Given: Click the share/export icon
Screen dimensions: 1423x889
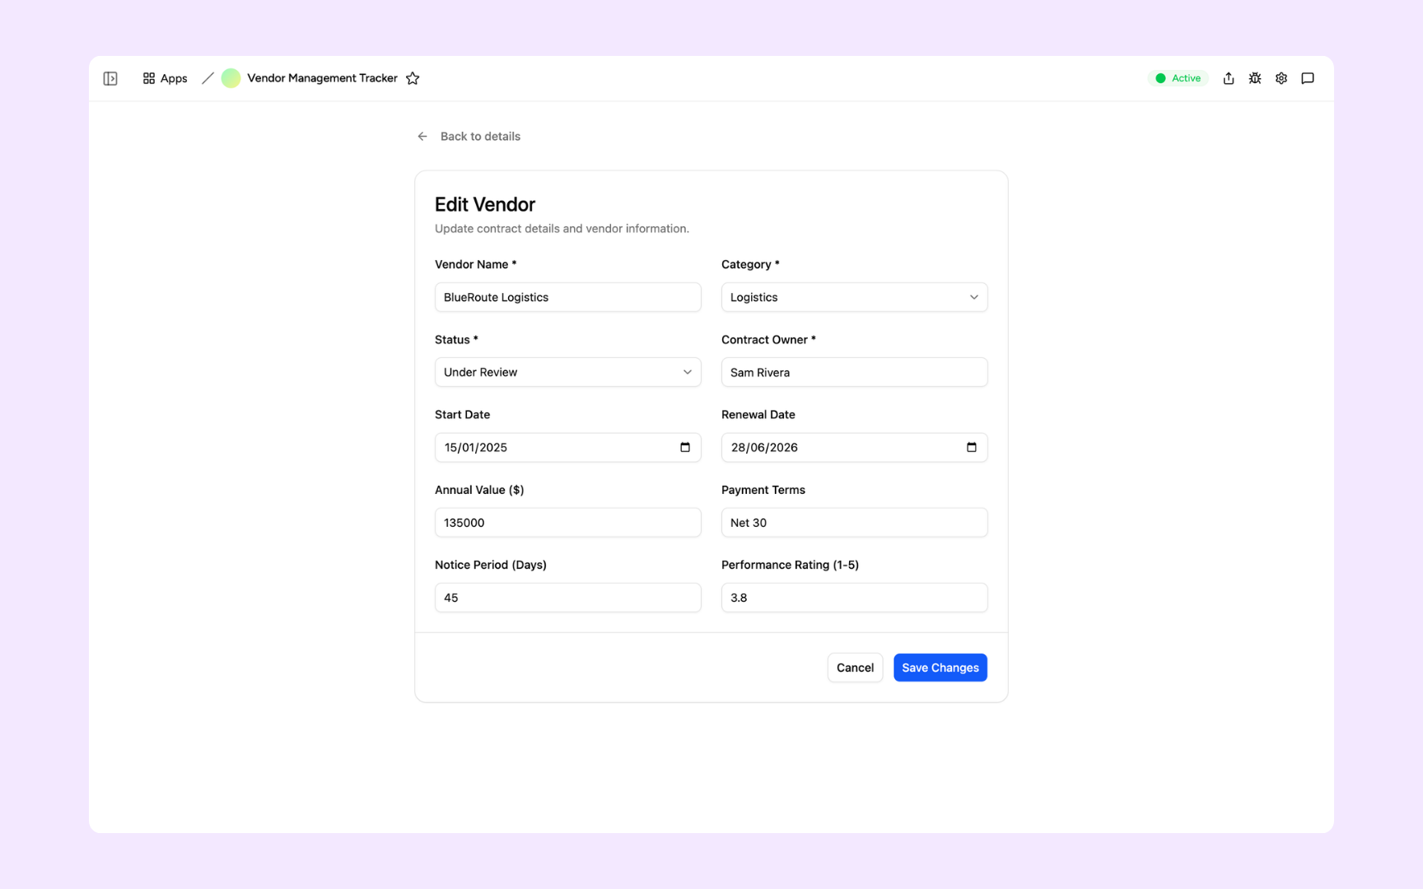Looking at the screenshot, I should [1229, 78].
